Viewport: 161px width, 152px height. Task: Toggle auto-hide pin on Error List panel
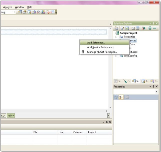point(107,122)
